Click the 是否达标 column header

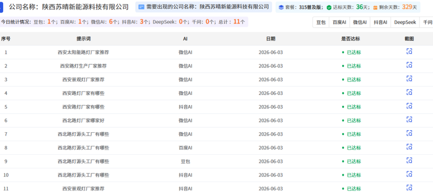(x=351, y=39)
